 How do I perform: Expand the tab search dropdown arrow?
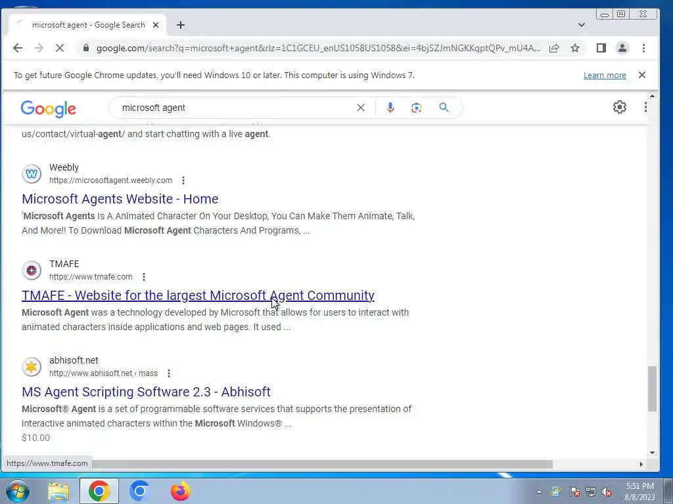click(x=582, y=25)
